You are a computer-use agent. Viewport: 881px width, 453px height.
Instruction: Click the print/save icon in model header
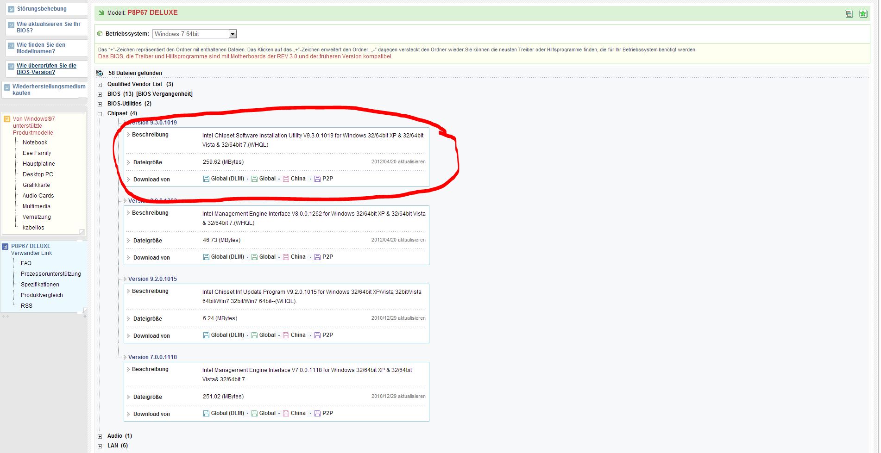pos(849,14)
